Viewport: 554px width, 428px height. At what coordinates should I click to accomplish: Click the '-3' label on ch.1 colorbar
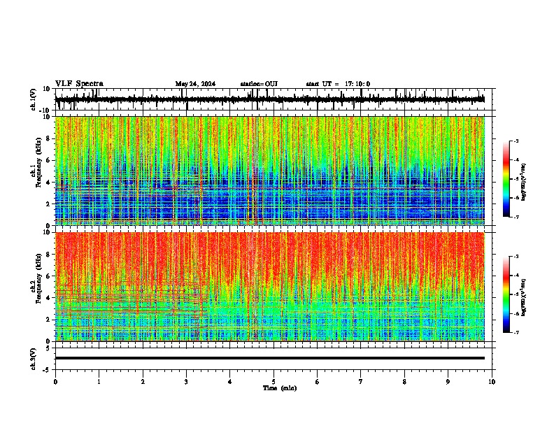516,141
